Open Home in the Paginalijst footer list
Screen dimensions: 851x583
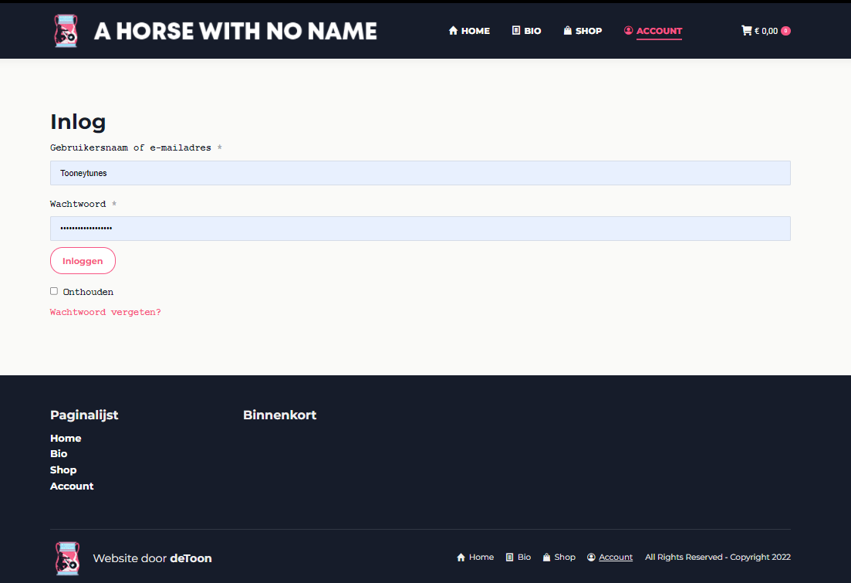[x=66, y=438]
